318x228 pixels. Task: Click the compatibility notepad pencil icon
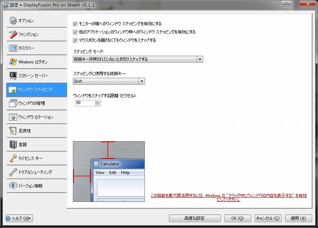tap(13, 131)
